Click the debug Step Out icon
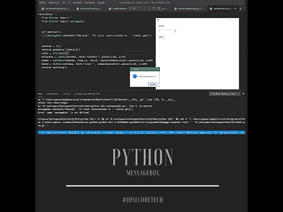 149,8
